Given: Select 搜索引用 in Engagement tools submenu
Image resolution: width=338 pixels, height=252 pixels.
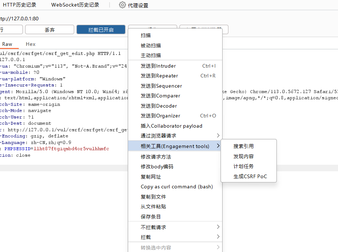Looking at the screenshot, I should (243, 146).
